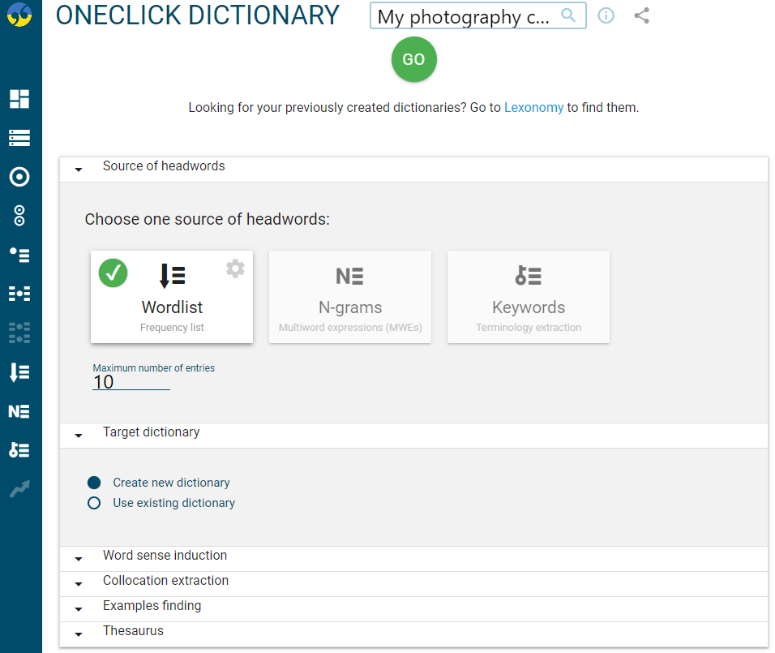Open the Dashboard icon in sidebar
The image size is (775, 653).
point(19,99)
